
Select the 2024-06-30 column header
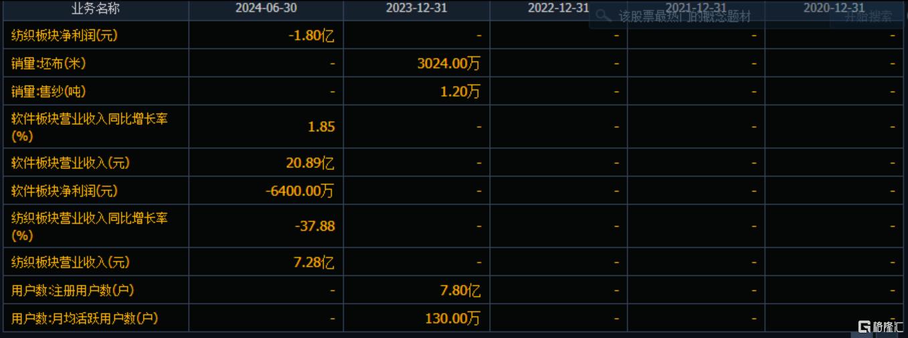point(266,9)
